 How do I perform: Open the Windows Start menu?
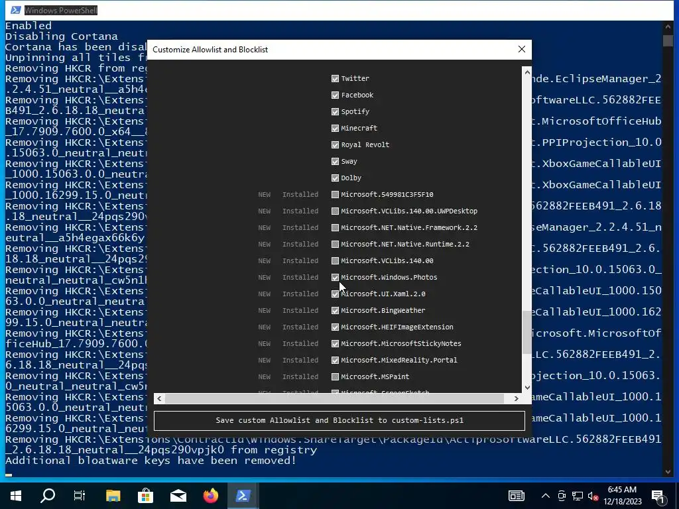(x=16, y=496)
